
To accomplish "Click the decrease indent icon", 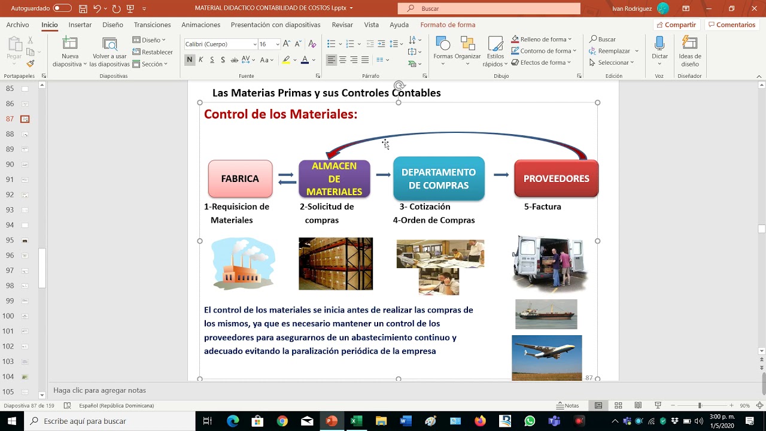I will pos(370,44).
